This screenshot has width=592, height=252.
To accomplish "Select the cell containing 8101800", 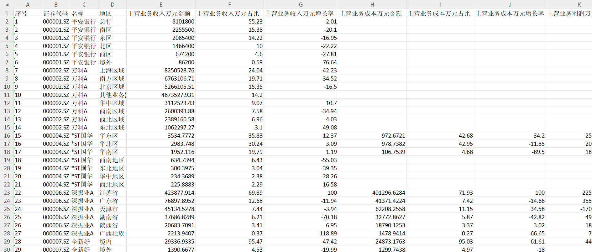I will coord(161,22).
